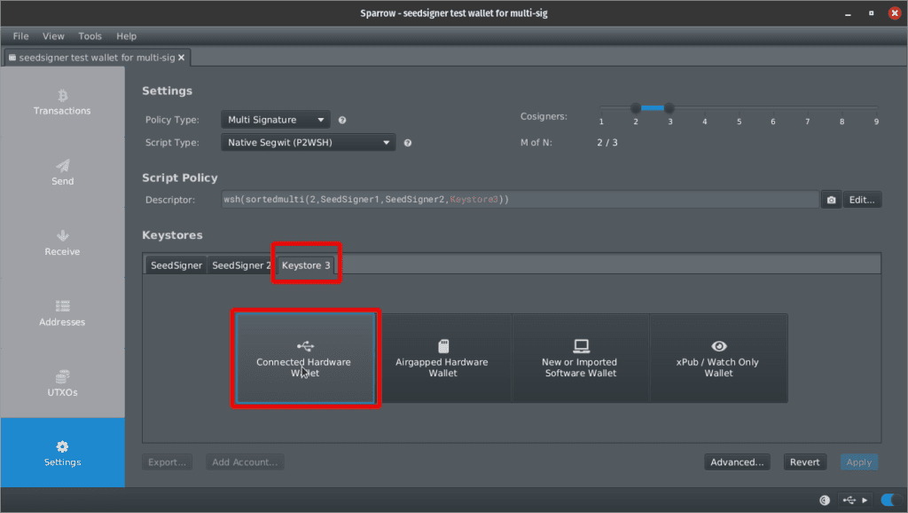Select the Settings item in the sidebar
908x513 pixels.
click(x=63, y=453)
